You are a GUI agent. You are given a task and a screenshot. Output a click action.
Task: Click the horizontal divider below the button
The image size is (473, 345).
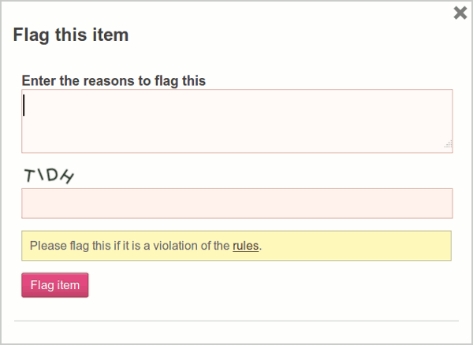[x=236, y=321]
